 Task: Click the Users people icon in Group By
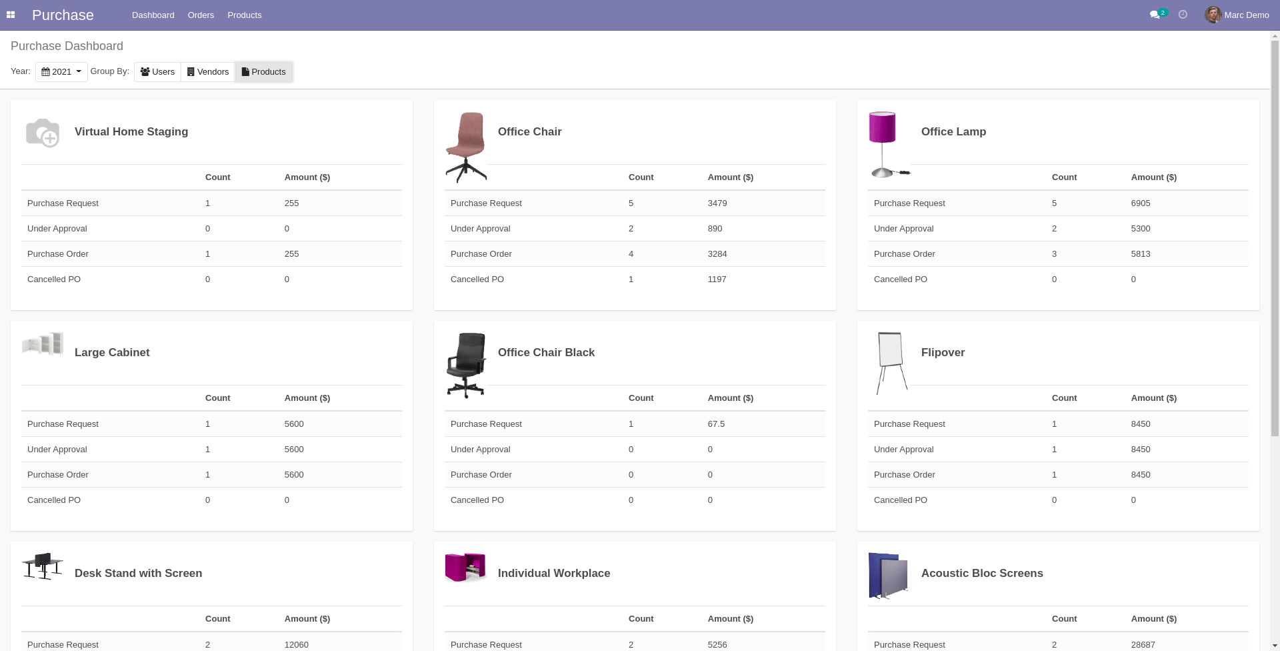coord(145,71)
